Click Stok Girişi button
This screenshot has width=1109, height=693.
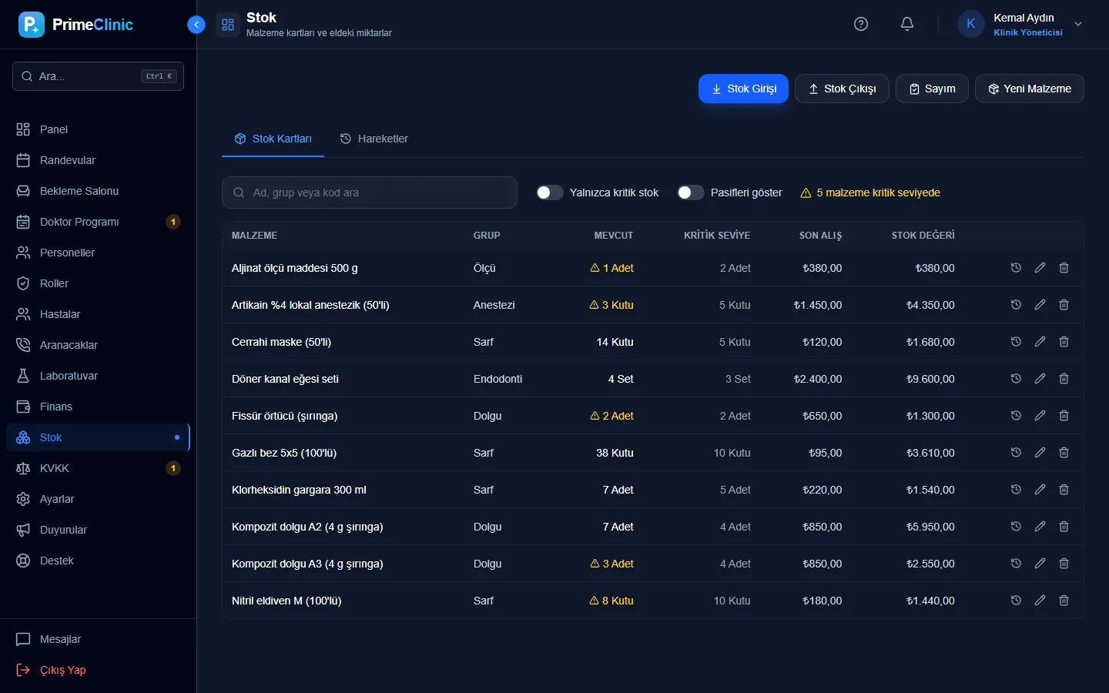click(x=743, y=89)
